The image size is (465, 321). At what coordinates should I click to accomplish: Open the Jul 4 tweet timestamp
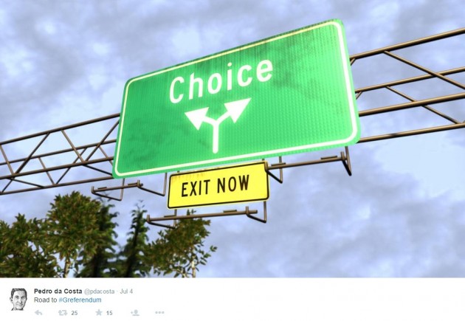tap(126, 291)
